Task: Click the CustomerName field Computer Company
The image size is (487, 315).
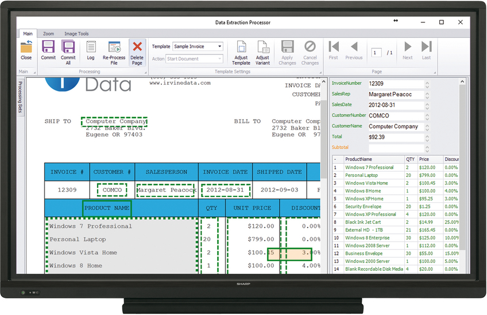Action: [x=396, y=127]
